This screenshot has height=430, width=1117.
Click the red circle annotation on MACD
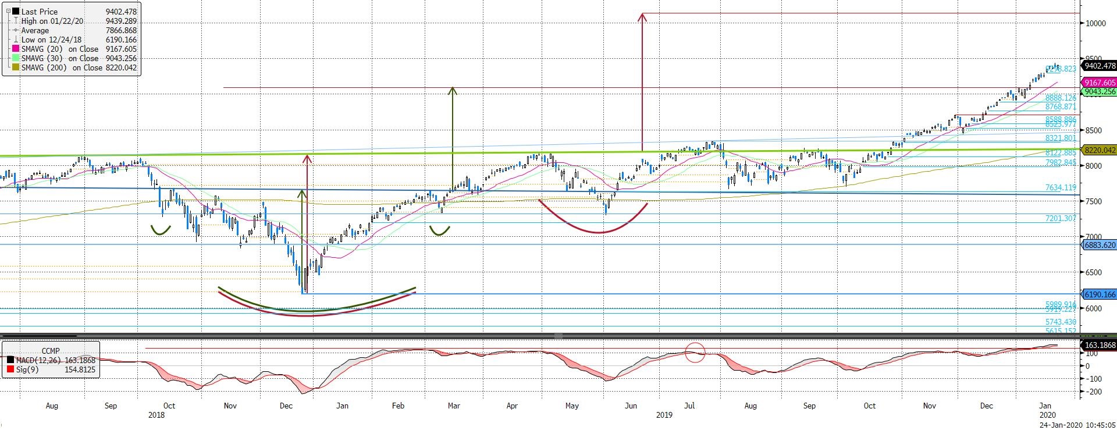(695, 353)
